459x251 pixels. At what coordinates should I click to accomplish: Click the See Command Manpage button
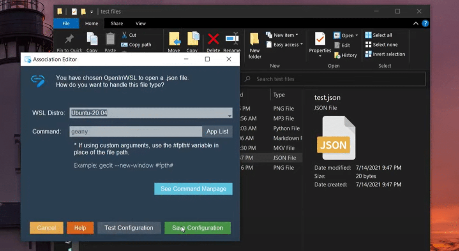point(193,189)
